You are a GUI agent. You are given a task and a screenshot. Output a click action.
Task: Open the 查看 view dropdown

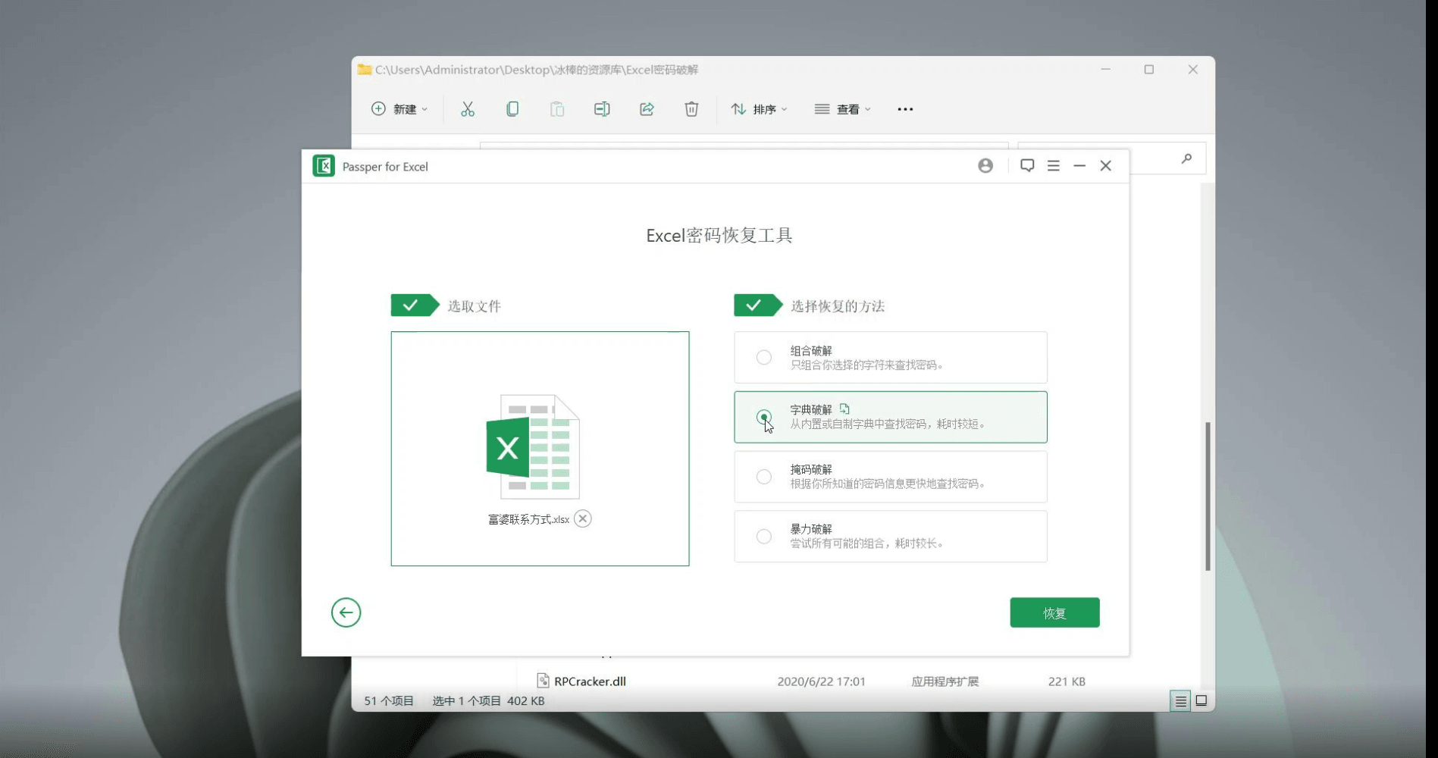point(842,109)
